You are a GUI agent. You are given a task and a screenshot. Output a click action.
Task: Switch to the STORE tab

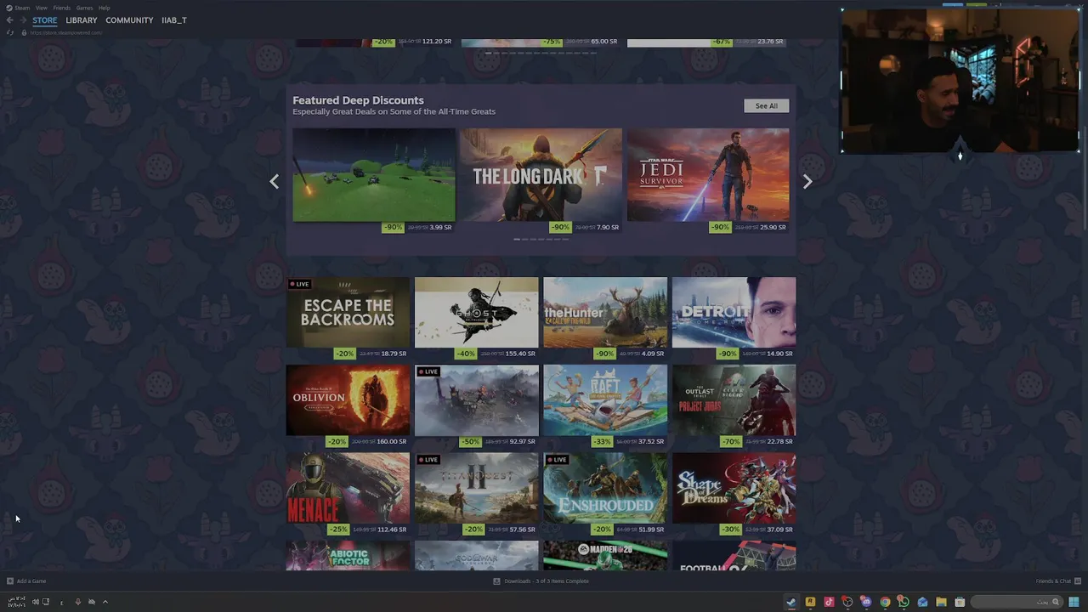(x=45, y=20)
